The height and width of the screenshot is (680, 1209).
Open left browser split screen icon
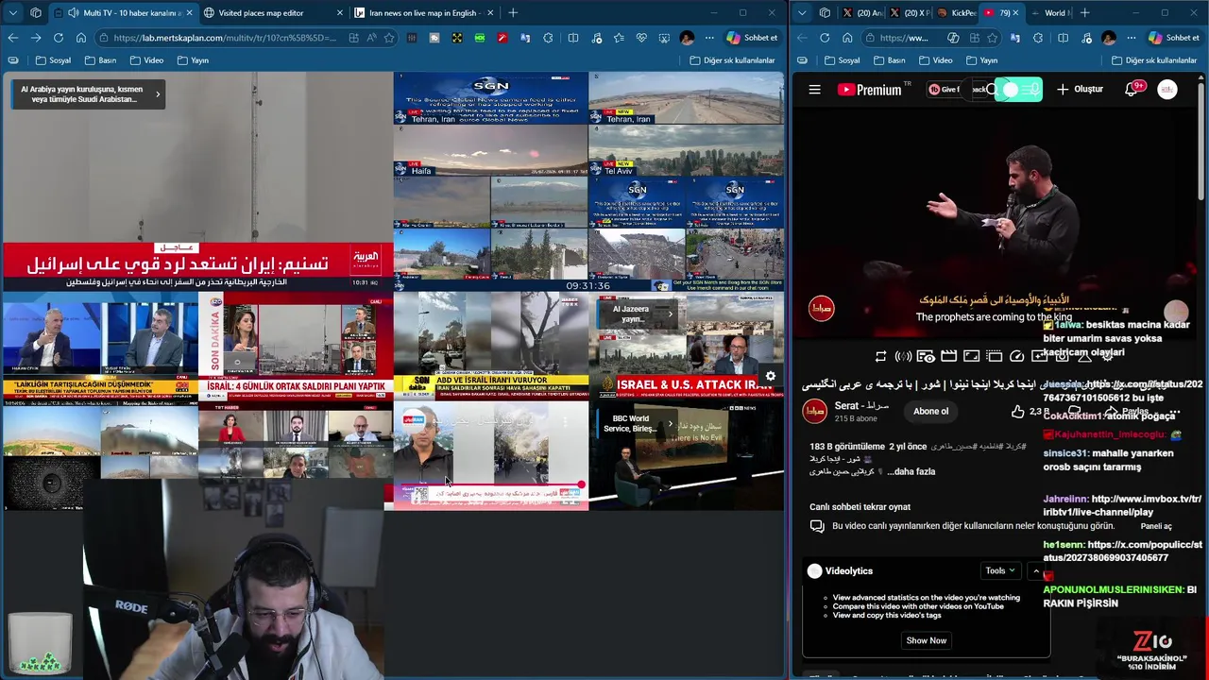(x=573, y=38)
